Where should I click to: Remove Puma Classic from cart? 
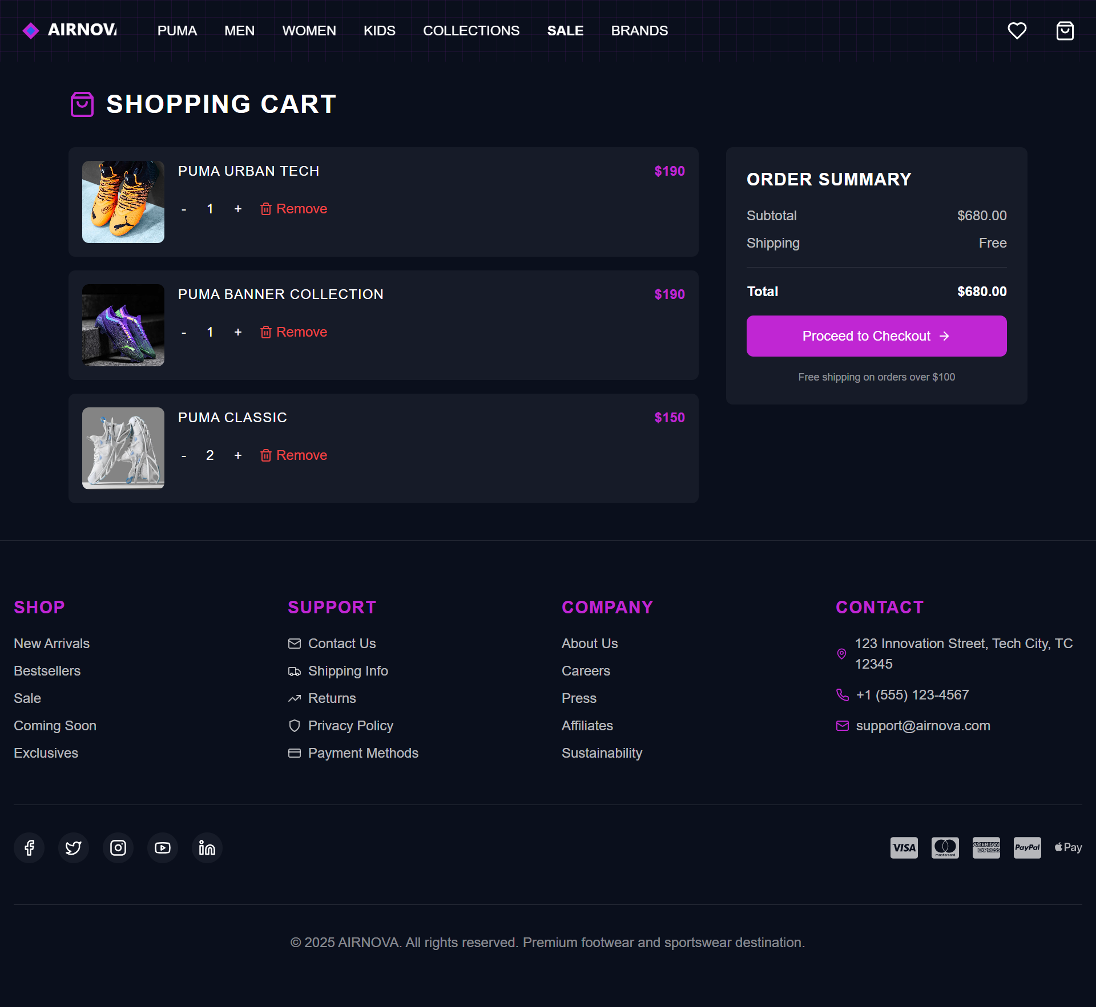[294, 455]
